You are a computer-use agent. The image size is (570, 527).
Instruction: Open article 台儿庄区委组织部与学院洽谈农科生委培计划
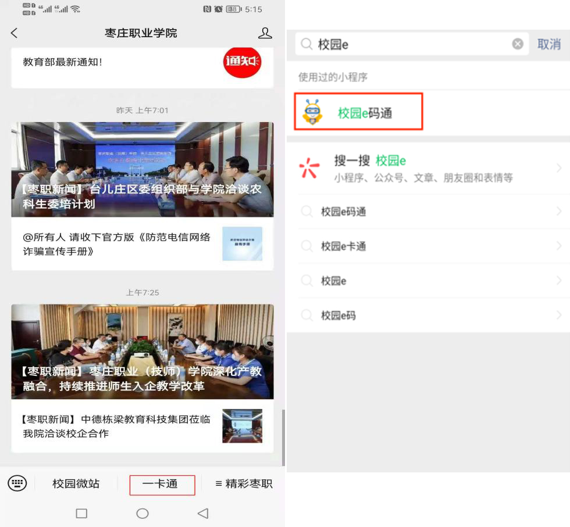point(142,170)
